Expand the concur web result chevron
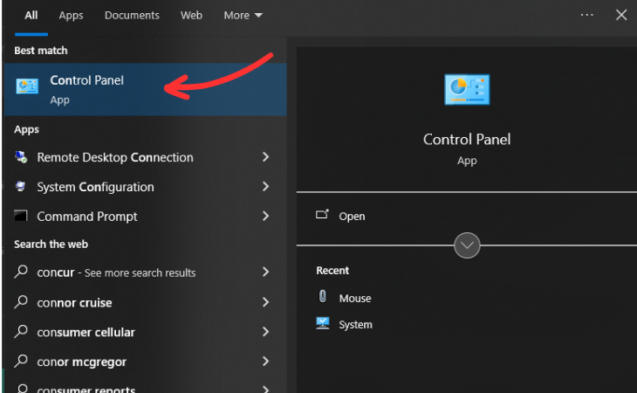637x393 pixels. click(x=265, y=272)
